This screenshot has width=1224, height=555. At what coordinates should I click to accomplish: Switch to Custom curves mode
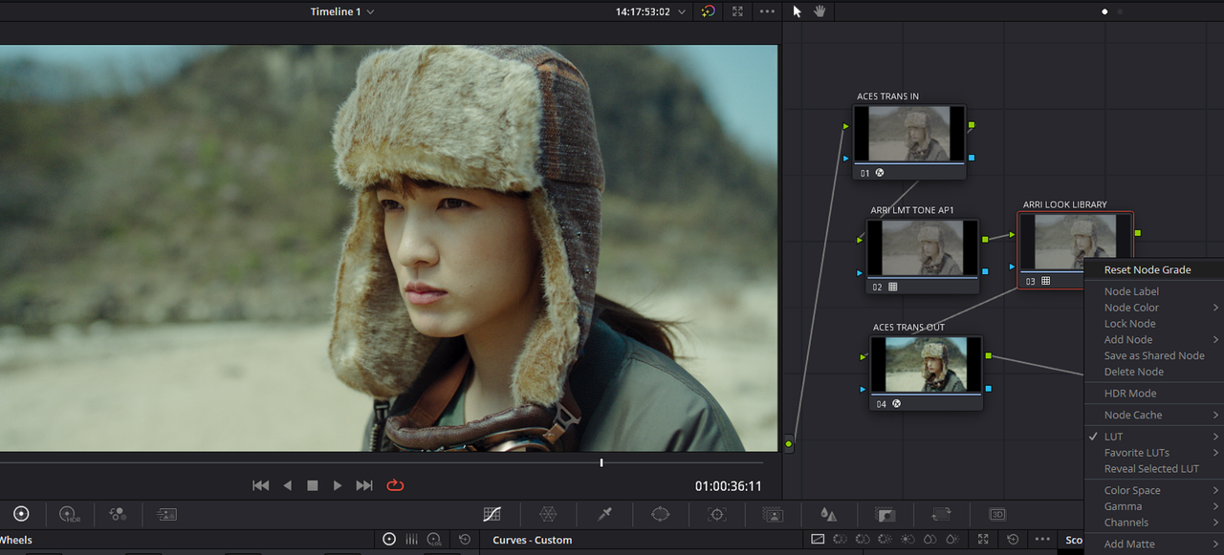coord(818,540)
